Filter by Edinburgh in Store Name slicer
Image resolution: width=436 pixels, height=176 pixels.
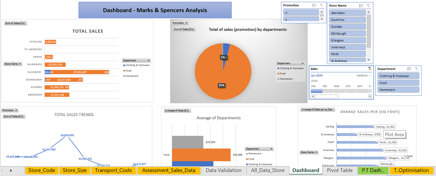pos(347,33)
